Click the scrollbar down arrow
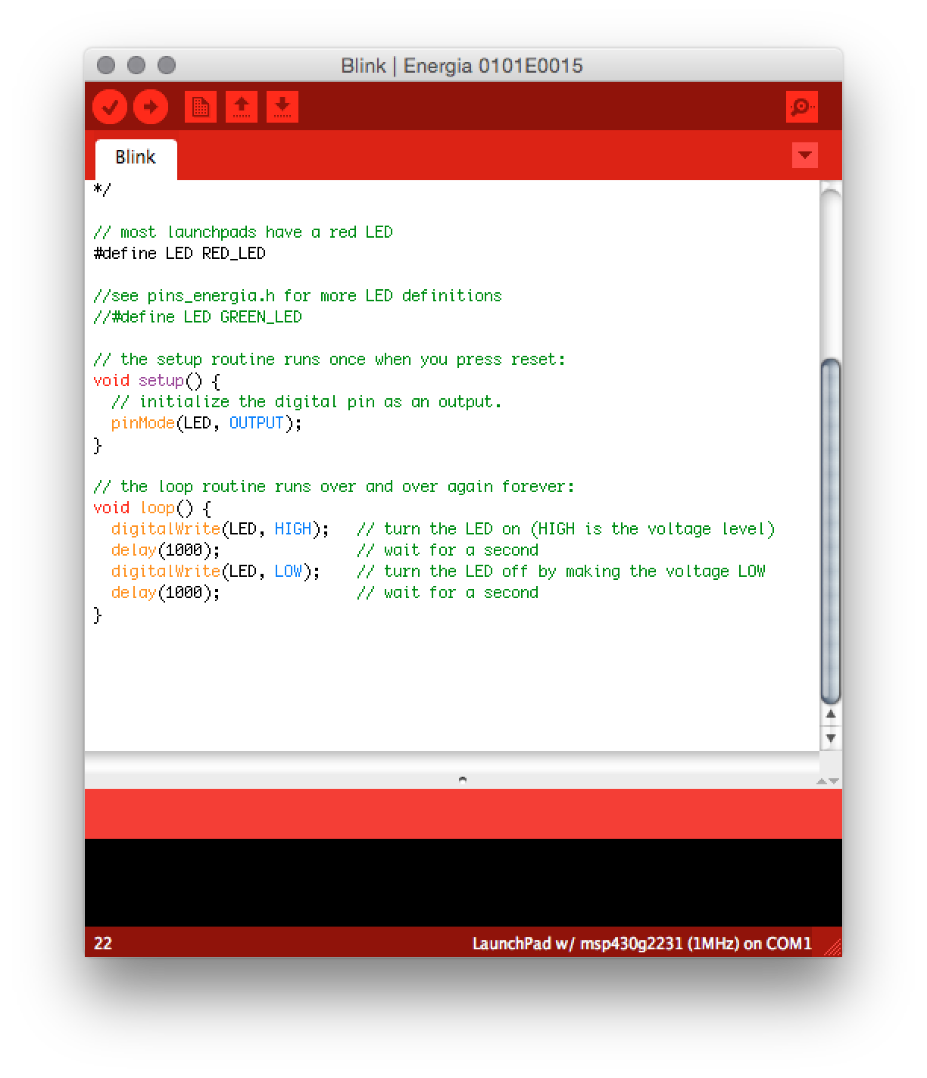The height and width of the screenshot is (1078, 927). pyautogui.click(x=831, y=738)
